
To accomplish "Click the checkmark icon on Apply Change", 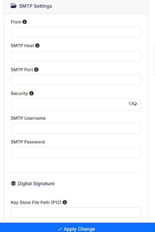I will tap(60, 229).
